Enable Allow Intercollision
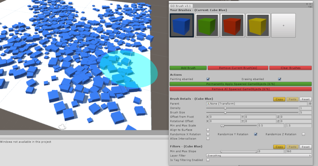This screenshot has width=318, height=166. [x=208, y=138]
